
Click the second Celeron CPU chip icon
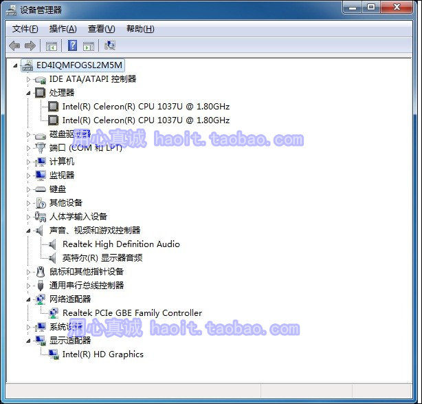tap(54, 120)
